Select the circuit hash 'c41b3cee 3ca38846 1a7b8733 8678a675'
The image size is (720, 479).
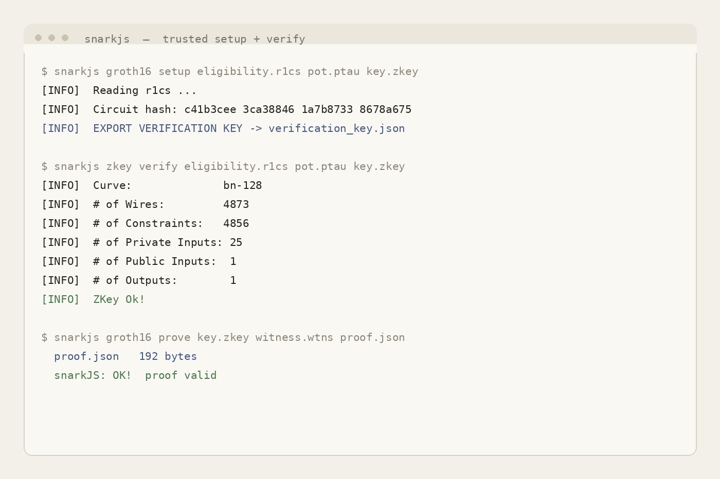(298, 109)
